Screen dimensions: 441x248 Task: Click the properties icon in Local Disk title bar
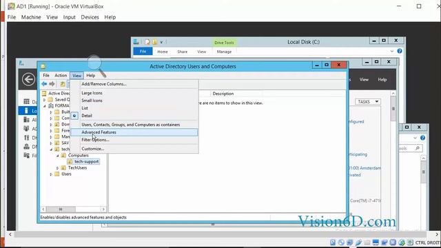click(147, 42)
